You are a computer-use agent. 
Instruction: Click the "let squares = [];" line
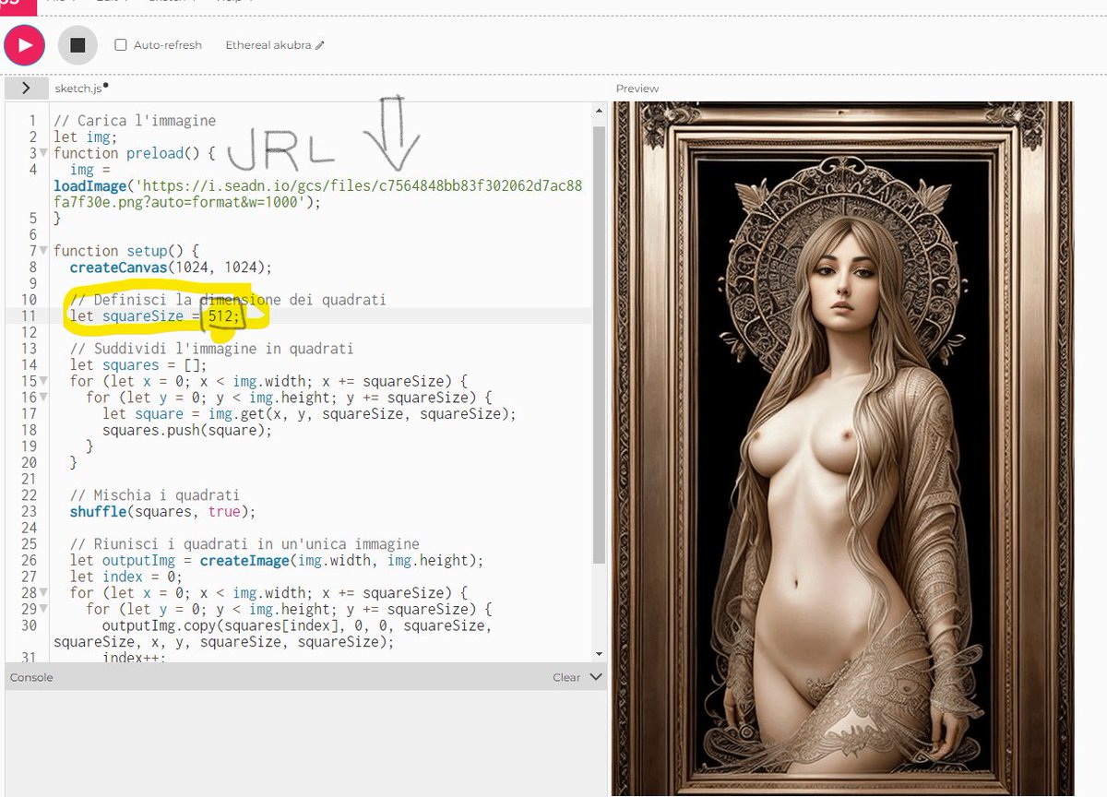coord(138,365)
